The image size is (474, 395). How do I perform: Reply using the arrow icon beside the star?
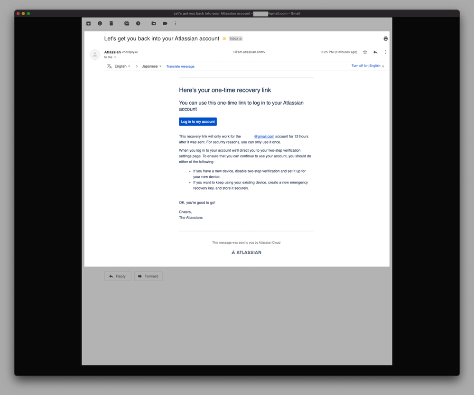tap(375, 52)
